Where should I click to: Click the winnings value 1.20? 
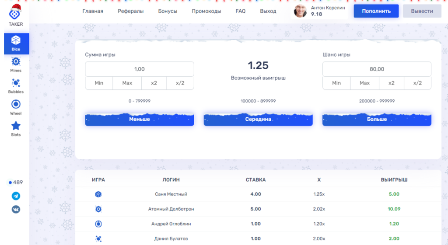394,224
